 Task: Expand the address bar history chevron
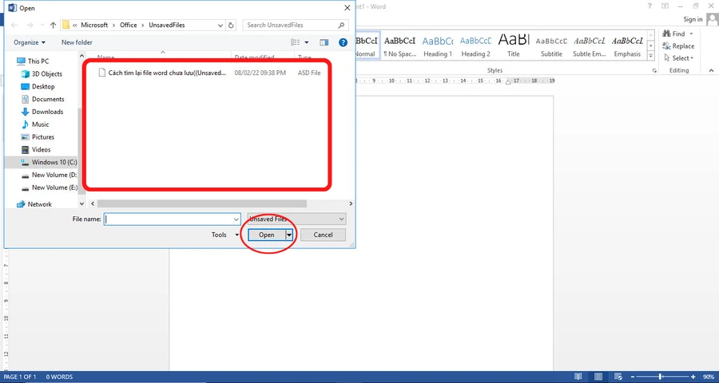(x=220, y=26)
